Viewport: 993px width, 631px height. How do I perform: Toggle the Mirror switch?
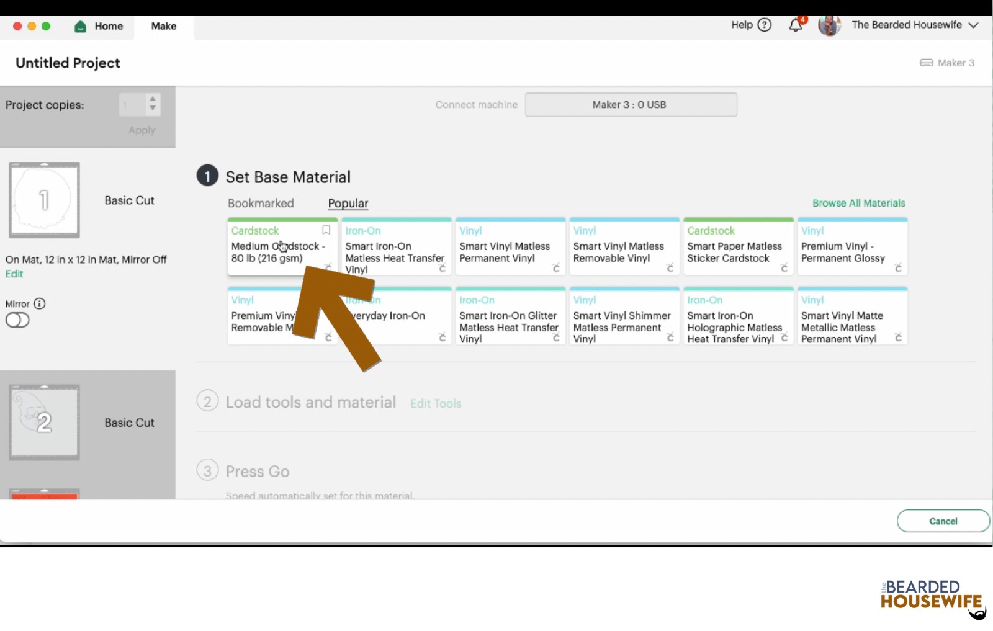17,320
